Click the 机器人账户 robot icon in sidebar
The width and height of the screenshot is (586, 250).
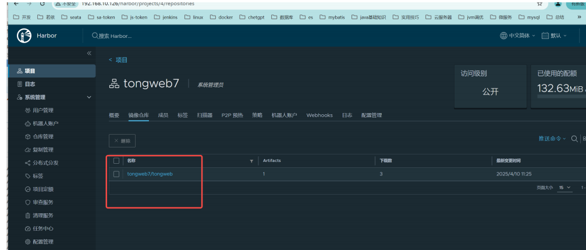coord(27,124)
